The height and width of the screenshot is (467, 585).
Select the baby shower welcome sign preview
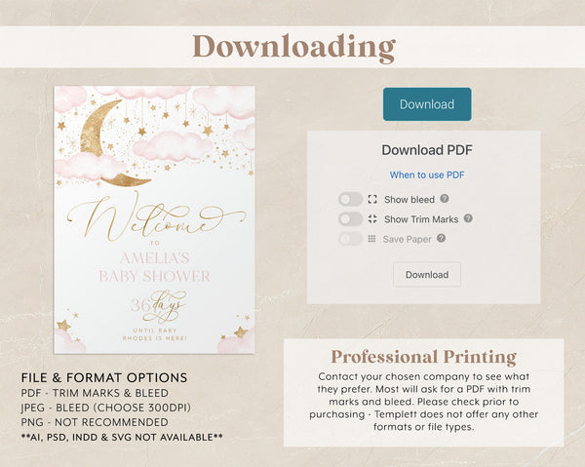pos(154,219)
